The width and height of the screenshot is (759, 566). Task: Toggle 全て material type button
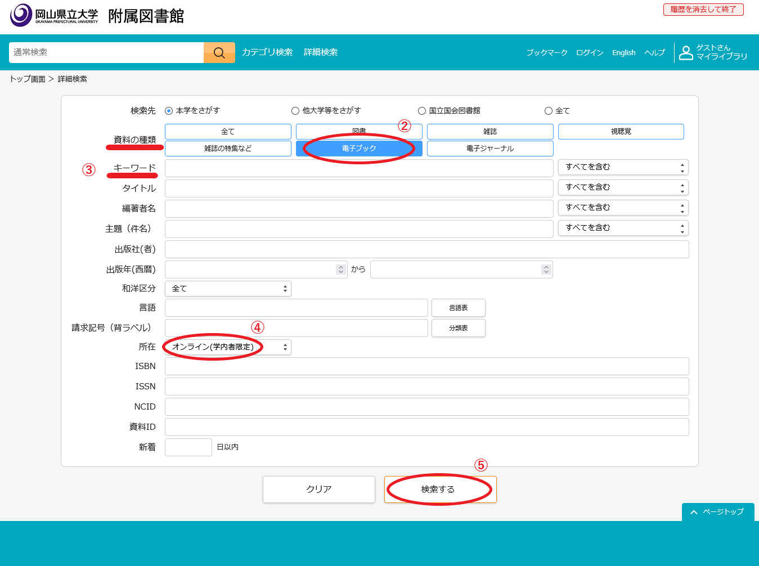click(x=228, y=132)
